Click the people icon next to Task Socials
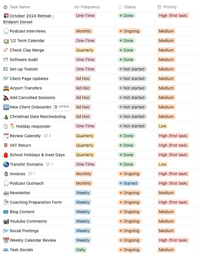 [x=6, y=250]
